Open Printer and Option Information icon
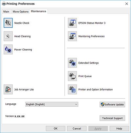This screenshot has width=131, height=133. [x=72, y=90]
